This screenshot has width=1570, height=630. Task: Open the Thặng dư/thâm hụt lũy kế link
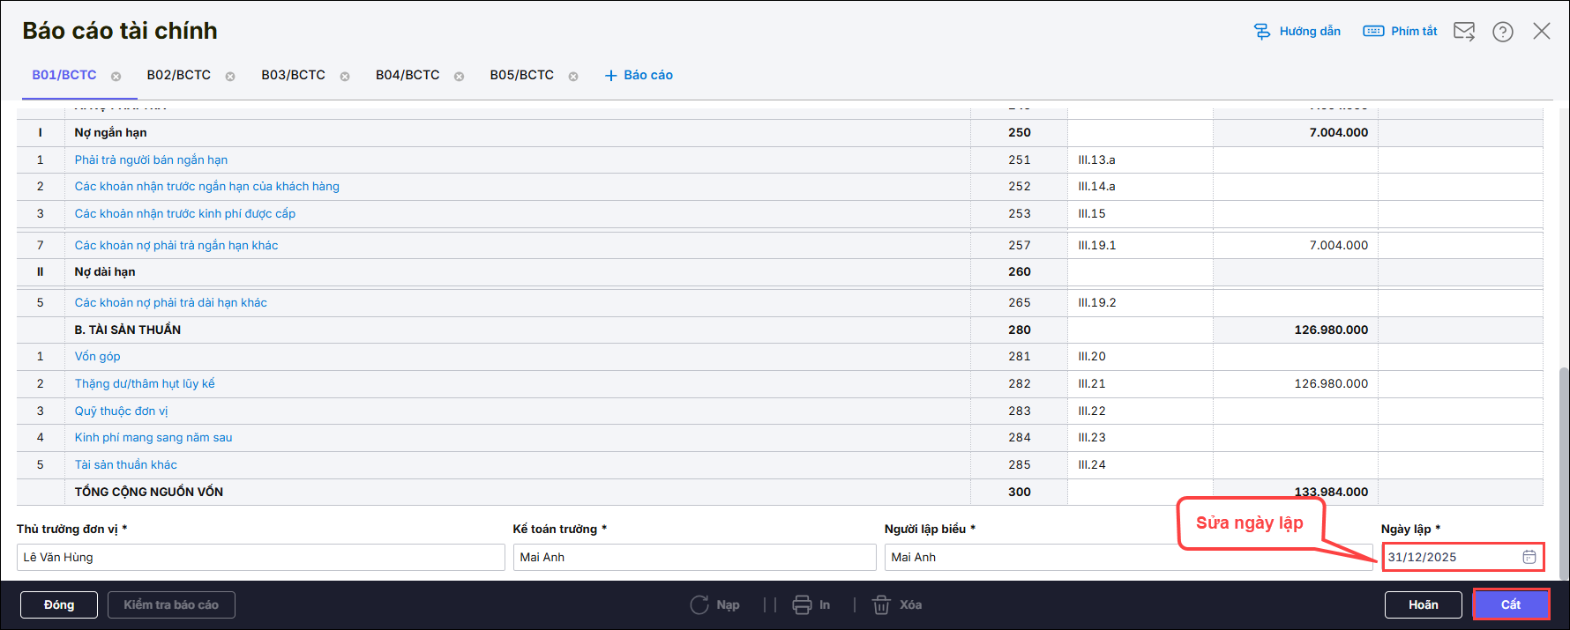(x=145, y=383)
